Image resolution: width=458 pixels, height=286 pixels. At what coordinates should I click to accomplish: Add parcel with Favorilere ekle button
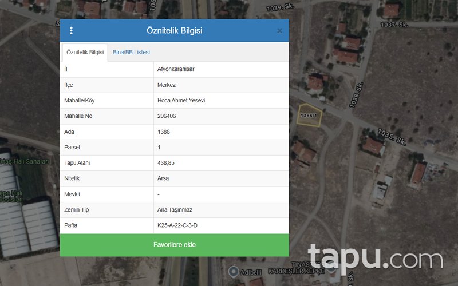pos(175,245)
